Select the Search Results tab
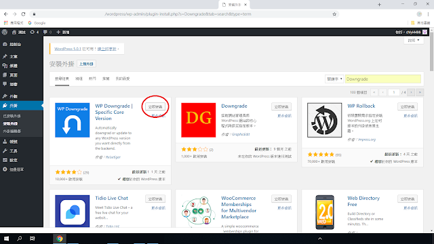Viewport: 434px width, 244px height. 62,79
